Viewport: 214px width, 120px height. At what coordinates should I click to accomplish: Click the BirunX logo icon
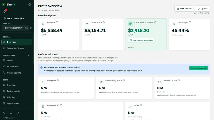coord(3,5)
